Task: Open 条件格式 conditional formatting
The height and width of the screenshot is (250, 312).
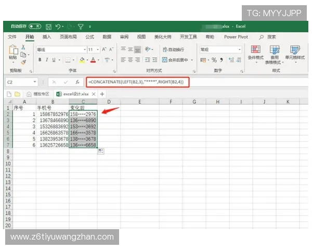Action: click(256, 54)
